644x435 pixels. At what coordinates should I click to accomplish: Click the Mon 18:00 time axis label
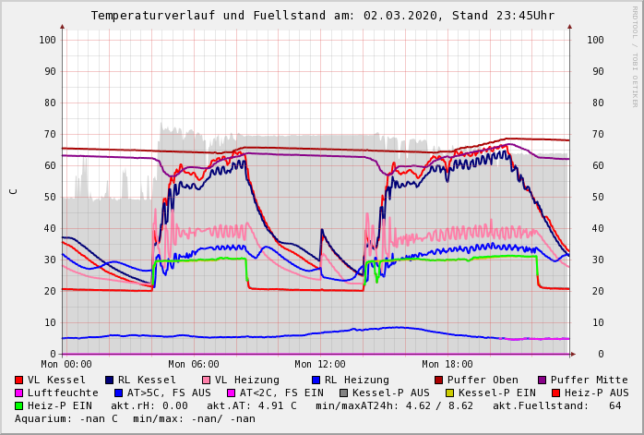click(x=447, y=364)
